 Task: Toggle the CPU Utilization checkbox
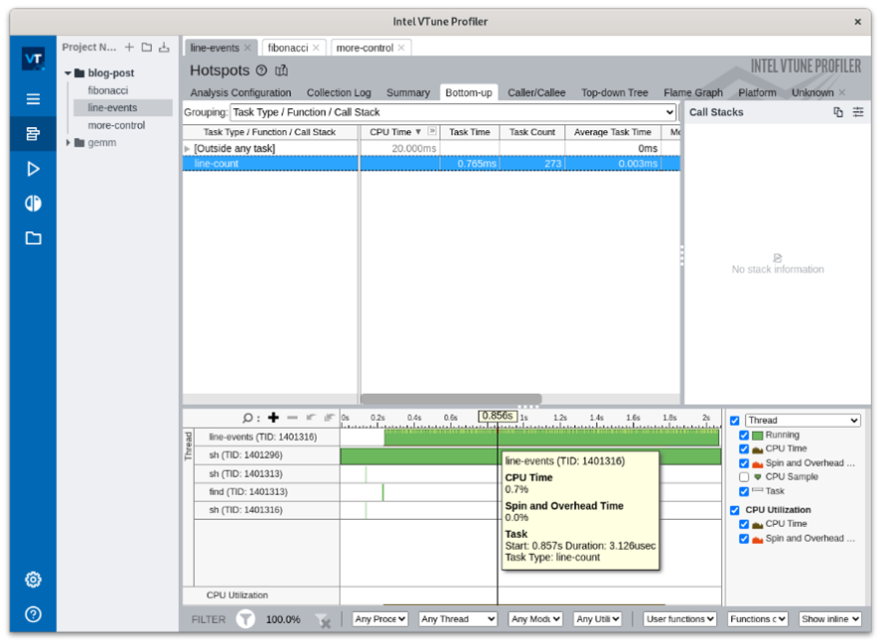pos(734,510)
